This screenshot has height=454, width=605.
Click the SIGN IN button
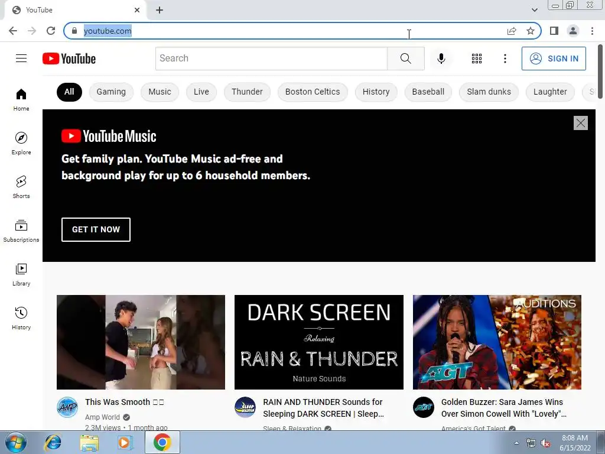[x=554, y=59]
